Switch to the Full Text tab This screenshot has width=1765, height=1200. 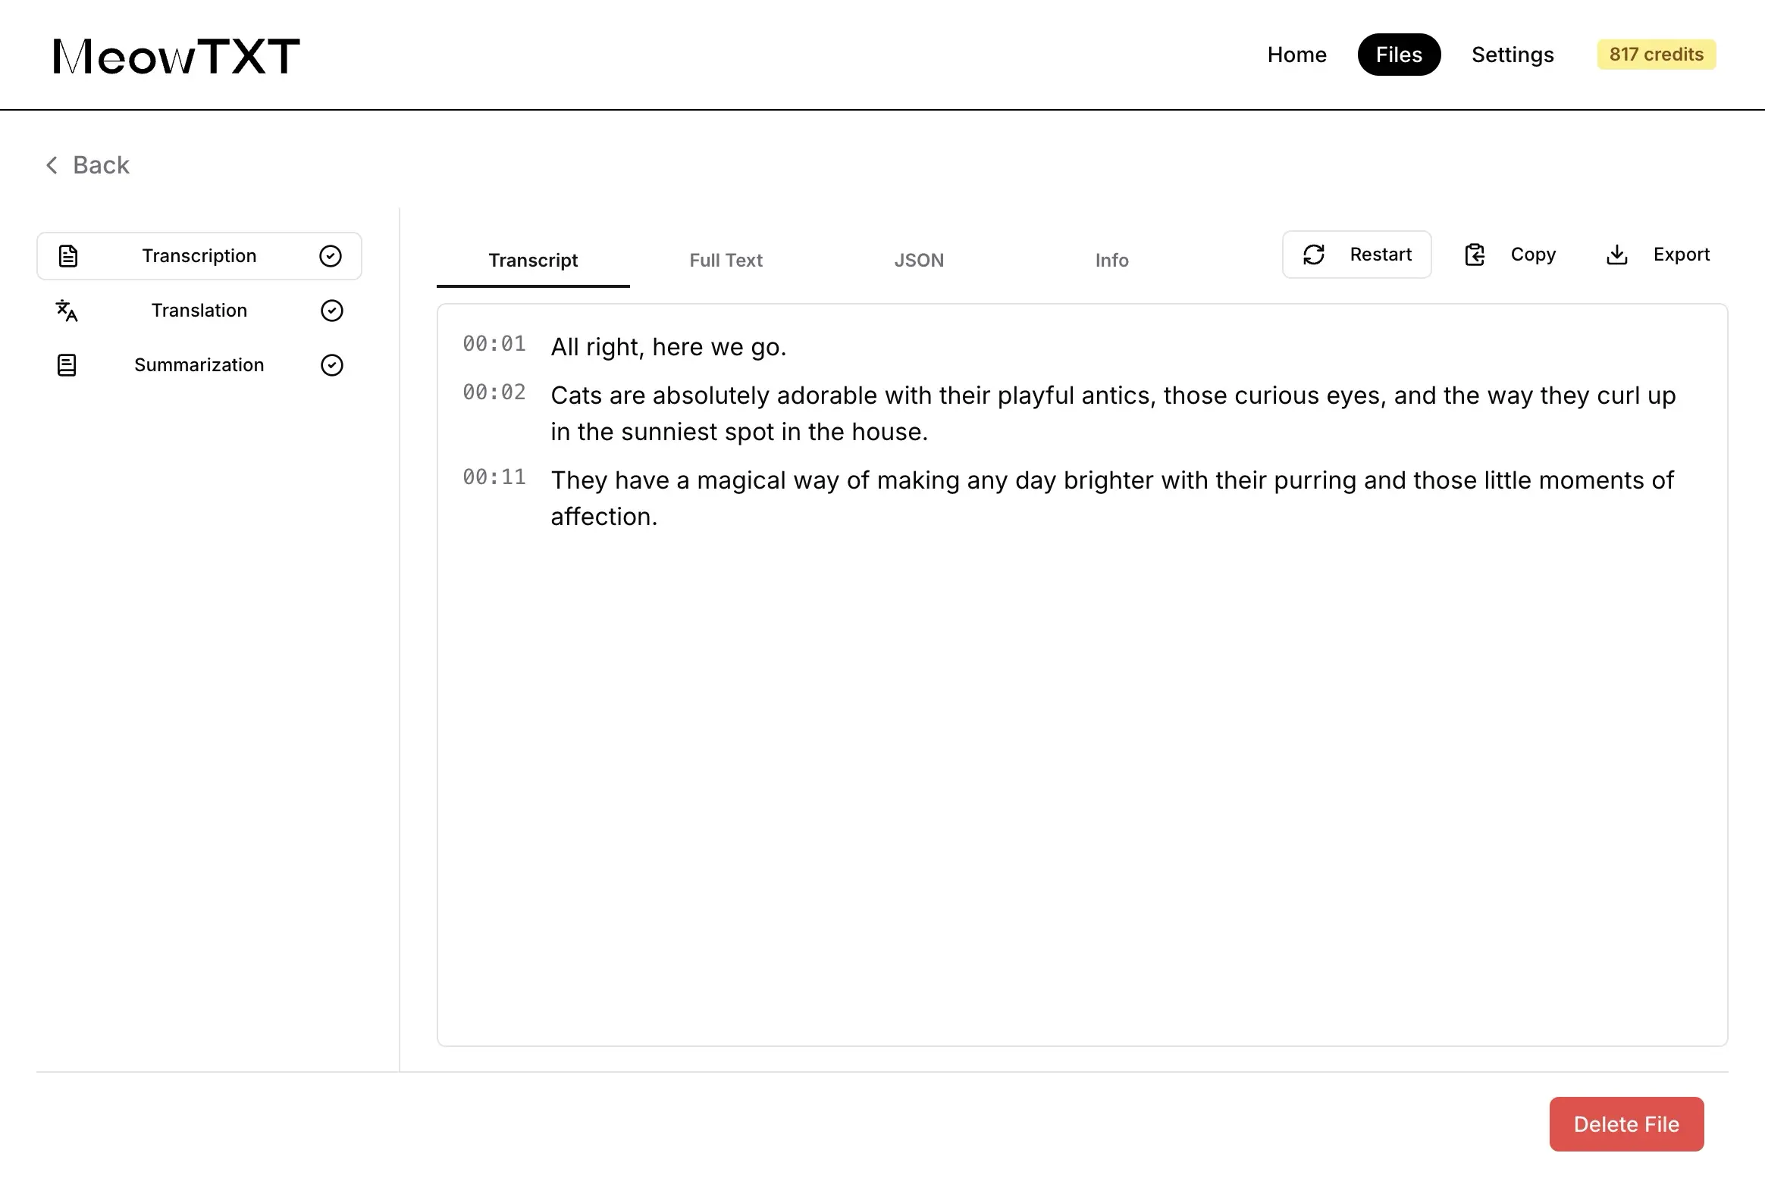[726, 261]
